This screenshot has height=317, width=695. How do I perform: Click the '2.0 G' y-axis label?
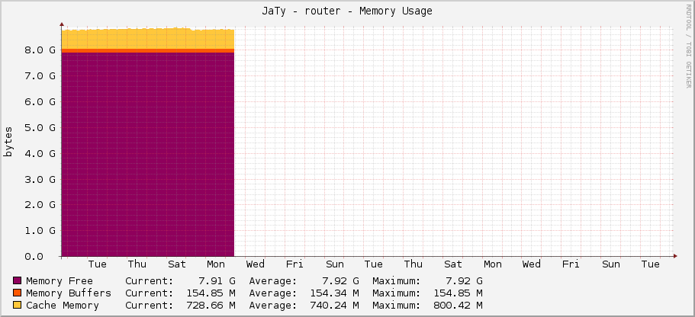[x=40, y=204]
